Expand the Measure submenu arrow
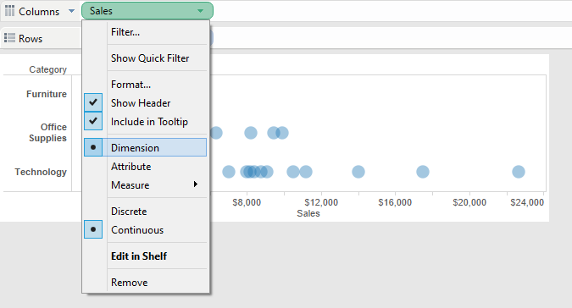572x308 pixels. tap(196, 184)
